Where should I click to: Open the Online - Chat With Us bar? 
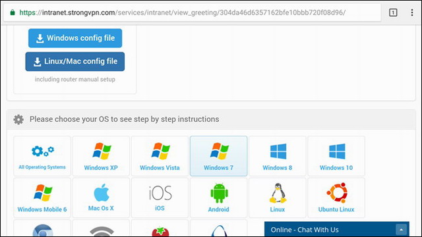[337, 230]
